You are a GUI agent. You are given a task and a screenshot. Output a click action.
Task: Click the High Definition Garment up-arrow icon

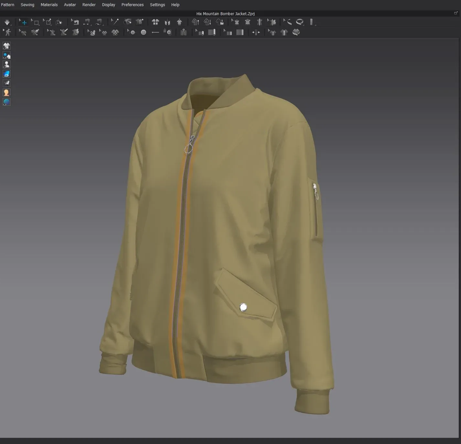pyautogui.click(x=196, y=22)
